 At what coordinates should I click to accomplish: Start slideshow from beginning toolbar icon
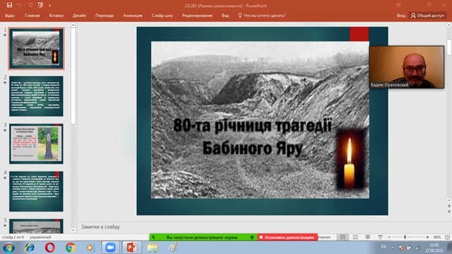(x=40, y=5)
